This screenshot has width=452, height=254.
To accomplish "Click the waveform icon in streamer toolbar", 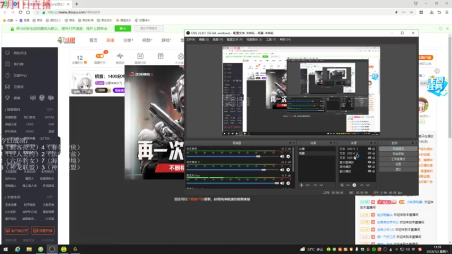I will pyautogui.click(x=120, y=56).
